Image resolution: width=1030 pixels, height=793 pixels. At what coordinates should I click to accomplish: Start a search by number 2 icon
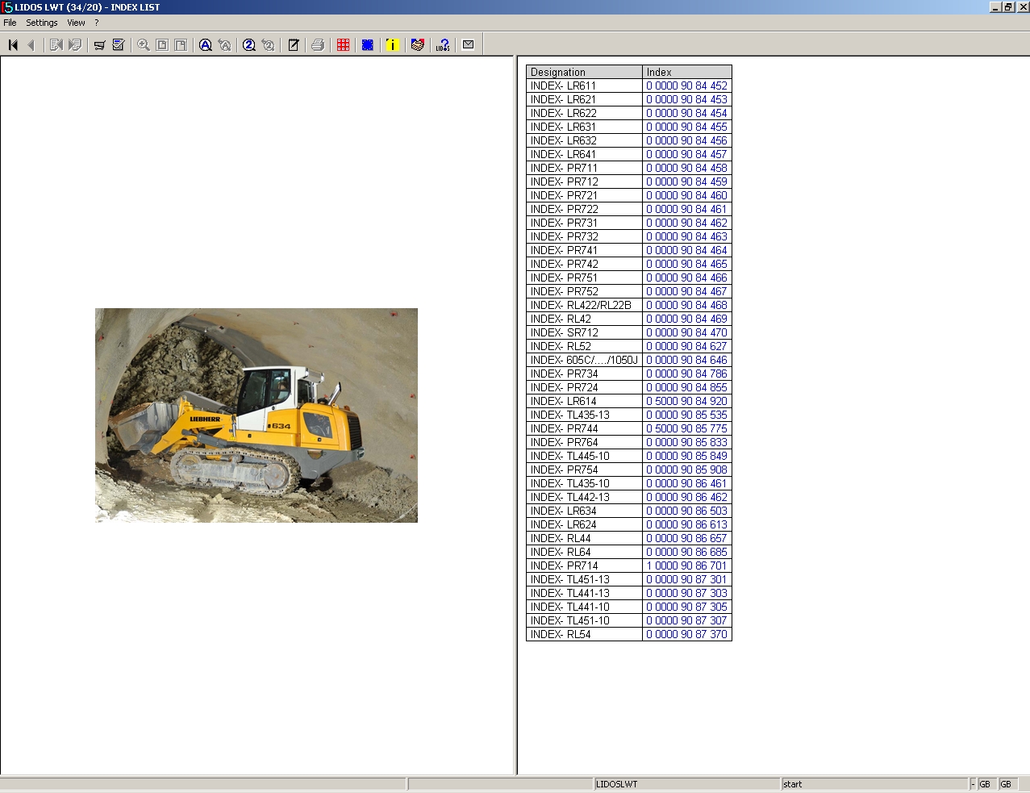tap(247, 44)
